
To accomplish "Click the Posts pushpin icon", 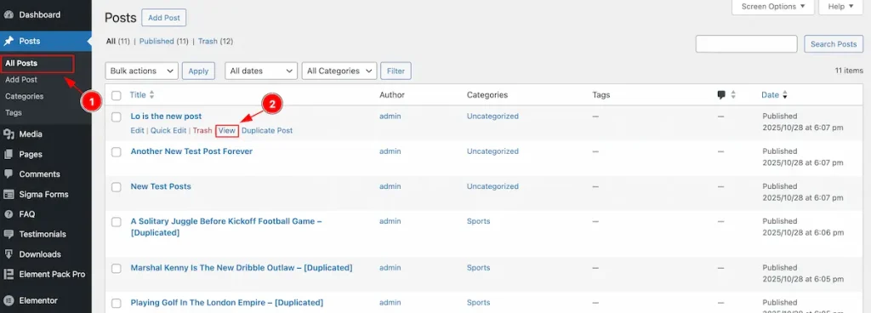I will 9,41.
